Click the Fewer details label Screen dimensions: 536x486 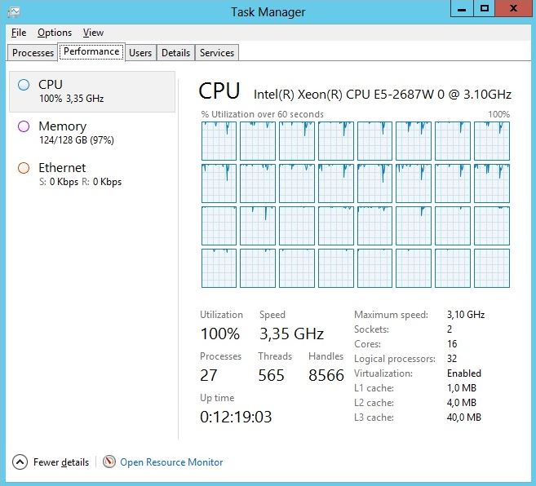coord(61,462)
